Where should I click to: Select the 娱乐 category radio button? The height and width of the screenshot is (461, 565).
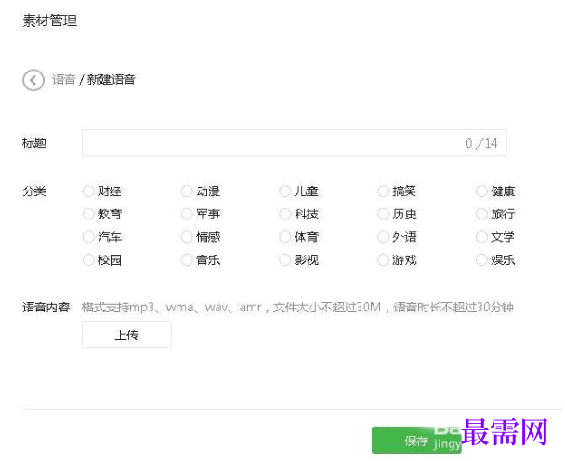[481, 259]
